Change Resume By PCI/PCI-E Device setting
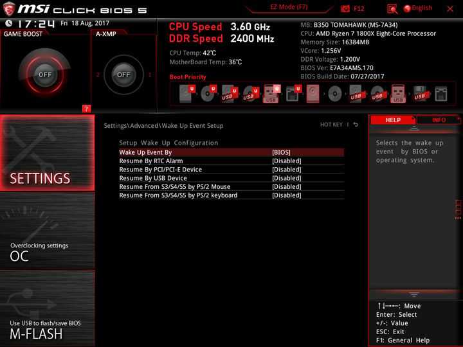This screenshot has height=347, width=463. click(232, 170)
